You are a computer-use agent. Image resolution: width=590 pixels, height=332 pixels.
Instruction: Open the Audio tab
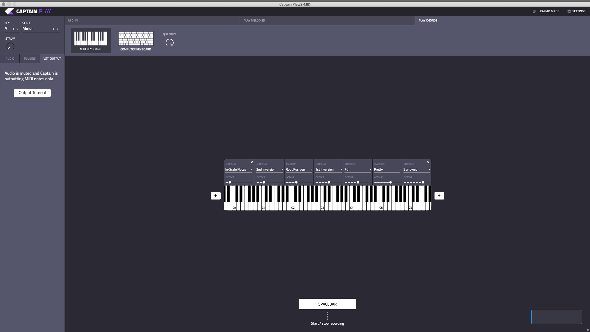click(10, 59)
